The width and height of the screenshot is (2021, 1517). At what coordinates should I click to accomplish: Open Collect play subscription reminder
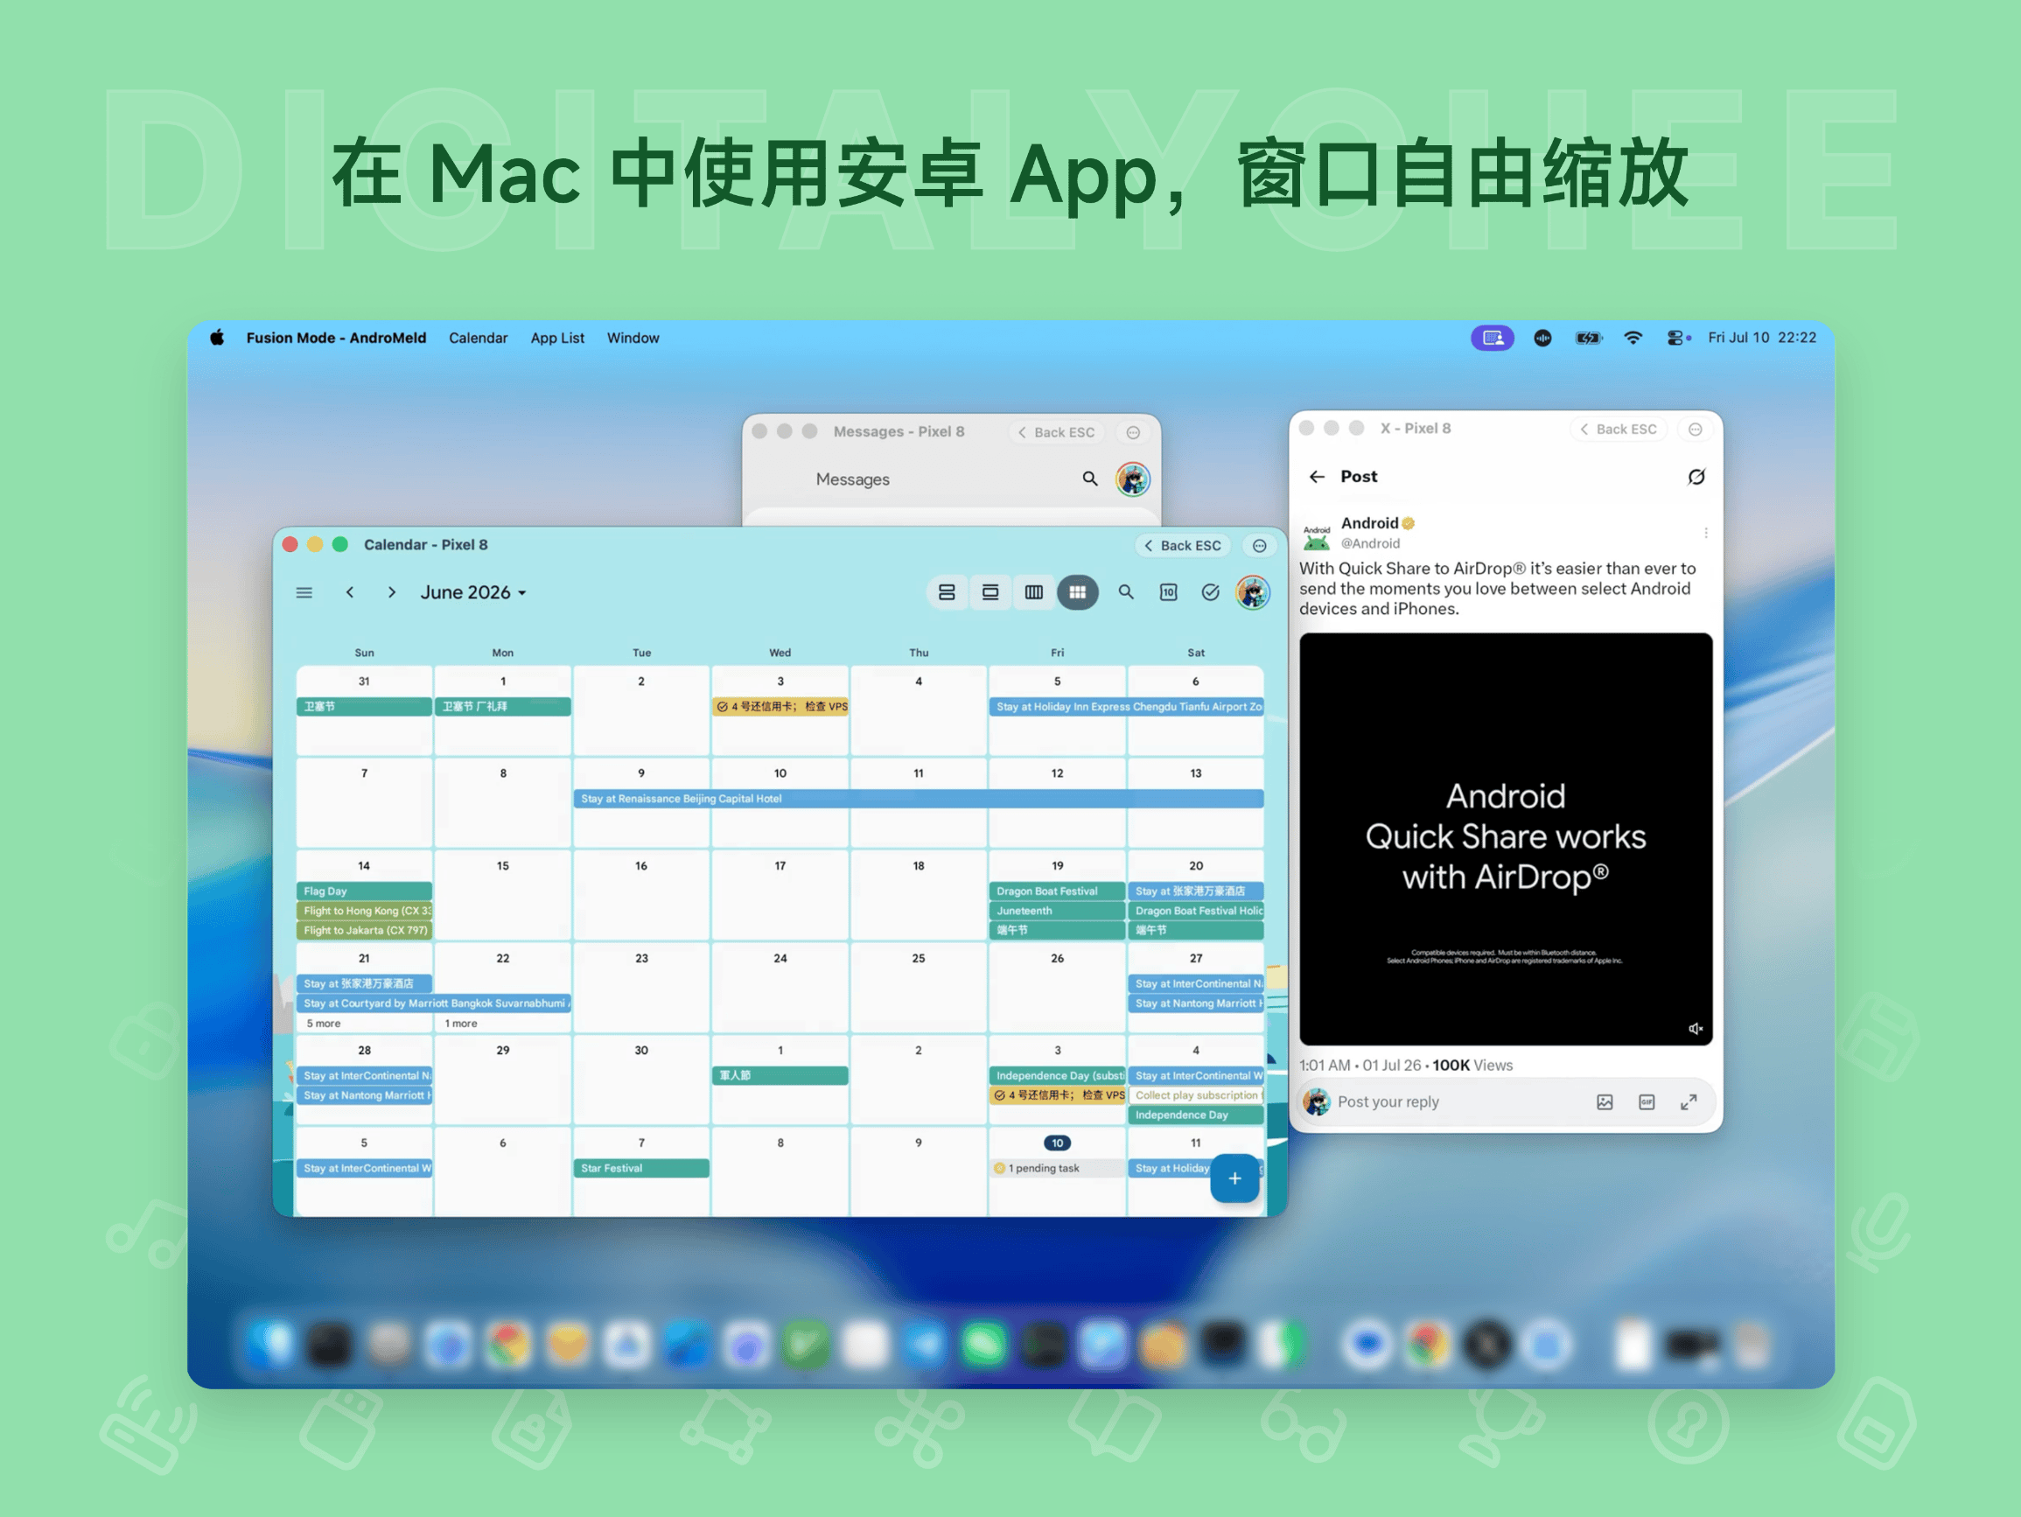pyautogui.click(x=1196, y=1095)
